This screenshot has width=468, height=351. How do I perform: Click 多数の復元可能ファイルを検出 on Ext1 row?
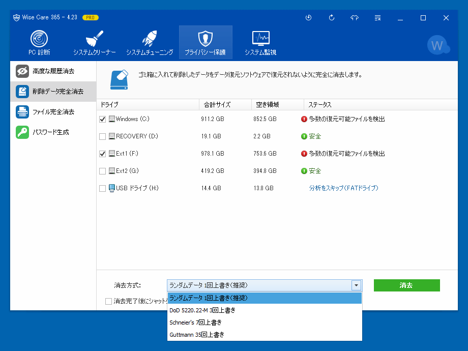tap(347, 154)
